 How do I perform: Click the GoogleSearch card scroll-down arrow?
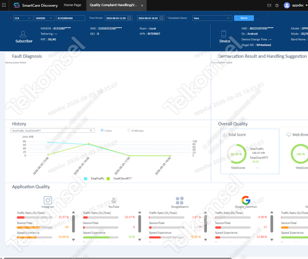click(206, 239)
